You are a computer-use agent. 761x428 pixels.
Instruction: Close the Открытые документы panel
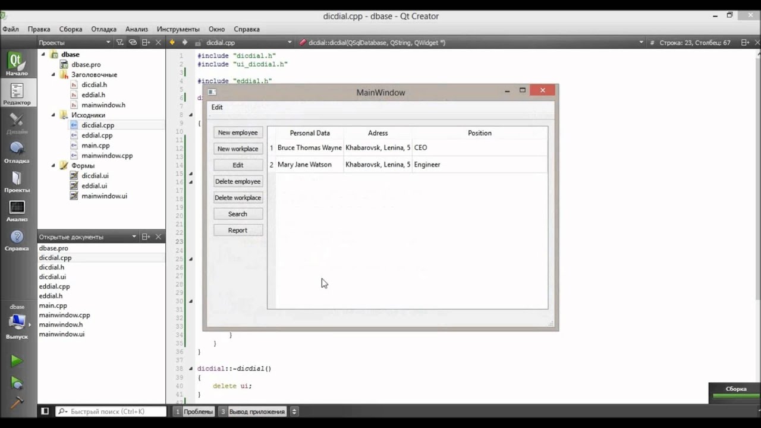click(x=158, y=237)
